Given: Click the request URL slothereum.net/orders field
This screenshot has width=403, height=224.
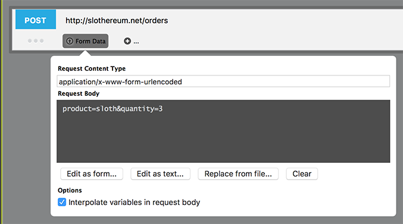Looking at the screenshot, I should pos(117,21).
